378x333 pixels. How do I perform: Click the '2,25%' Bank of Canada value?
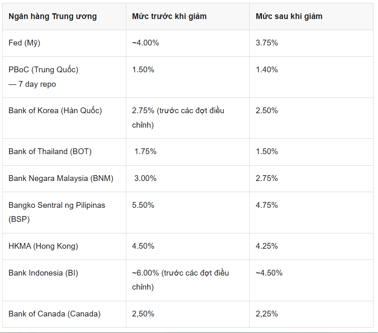(x=267, y=314)
